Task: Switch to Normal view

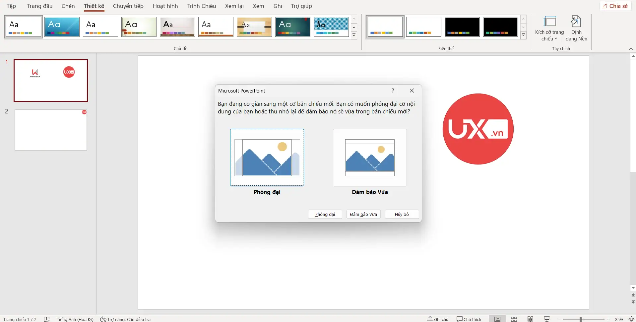Action: tap(497, 319)
